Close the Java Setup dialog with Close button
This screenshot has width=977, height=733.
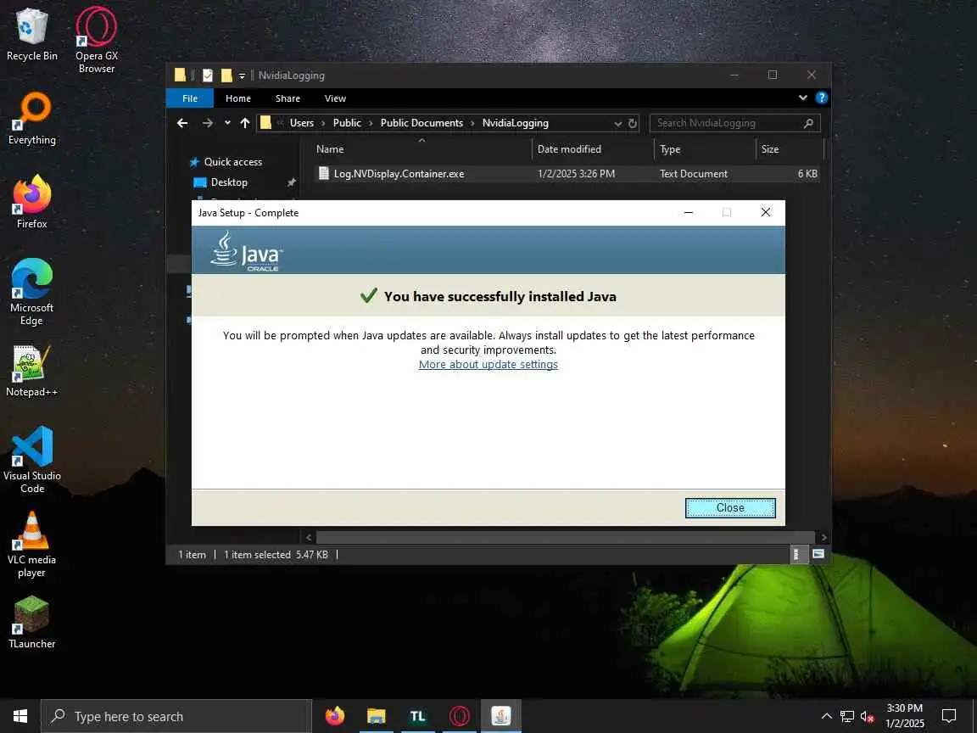tap(730, 508)
